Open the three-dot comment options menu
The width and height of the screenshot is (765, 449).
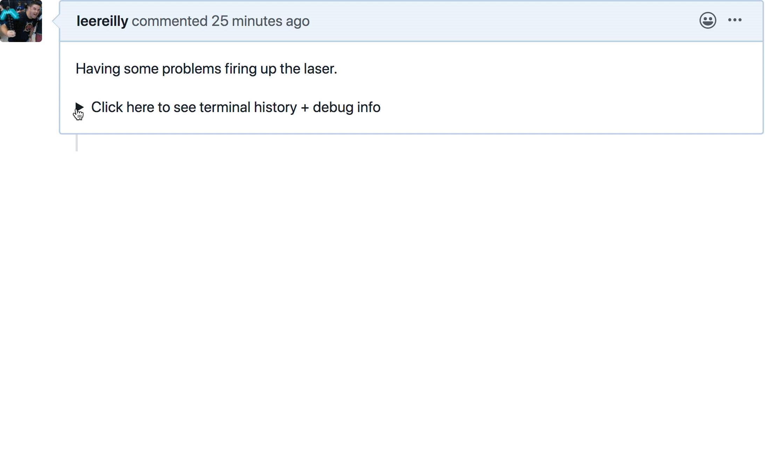click(x=735, y=20)
